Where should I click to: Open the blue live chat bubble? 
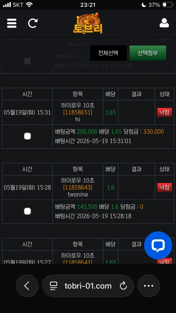pos(158,245)
